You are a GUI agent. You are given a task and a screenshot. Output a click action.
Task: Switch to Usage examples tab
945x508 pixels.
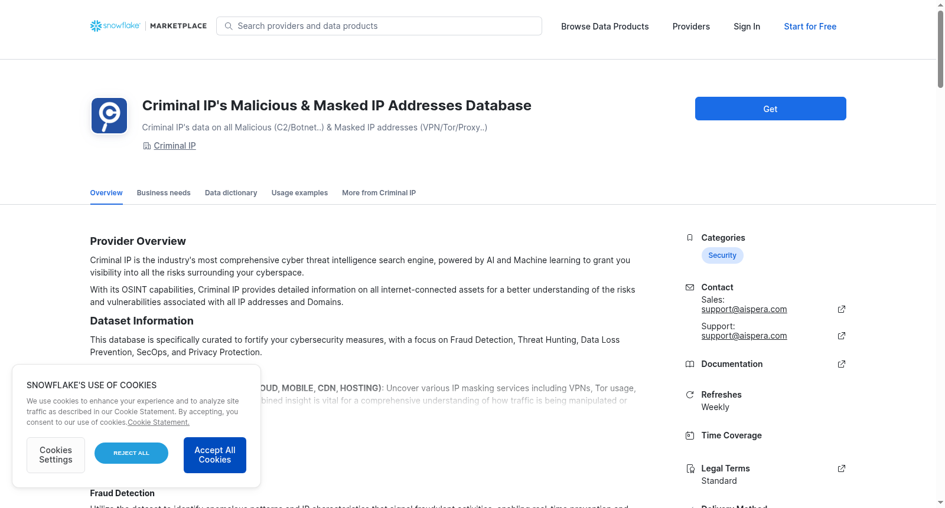pyautogui.click(x=299, y=193)
